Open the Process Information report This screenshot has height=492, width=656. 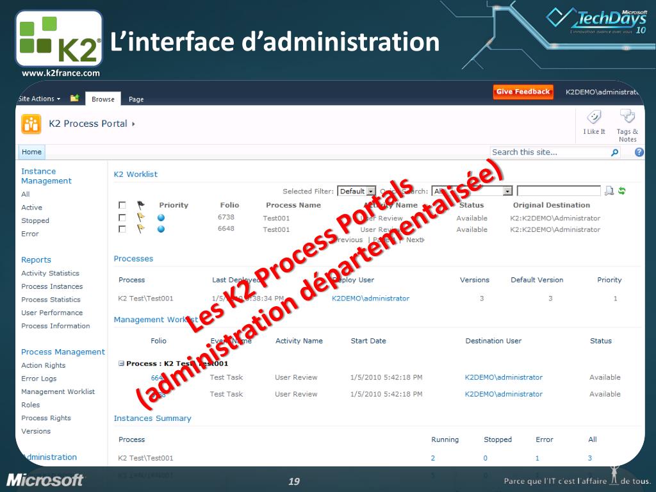click(x=56, y=326)
